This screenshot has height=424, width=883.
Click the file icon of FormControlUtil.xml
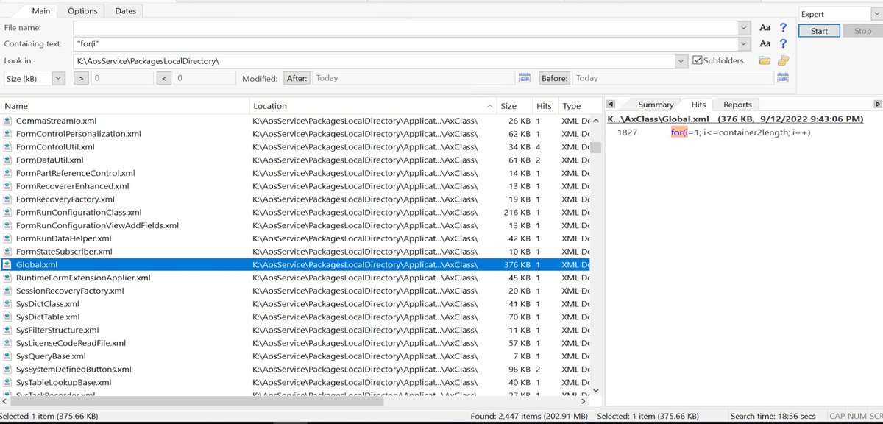(x=8, y=147)
